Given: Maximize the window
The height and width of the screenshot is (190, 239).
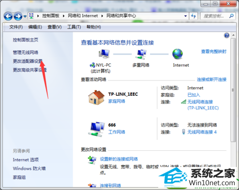Looking at the screenshot, I should (x=215, y=3).
